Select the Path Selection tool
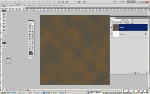This screenshot has width=150, height=94. click(x=30, y=44)
